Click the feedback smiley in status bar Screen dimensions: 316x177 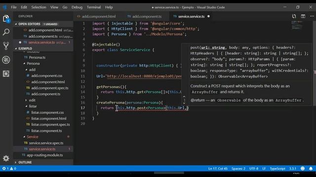point(303,168)
